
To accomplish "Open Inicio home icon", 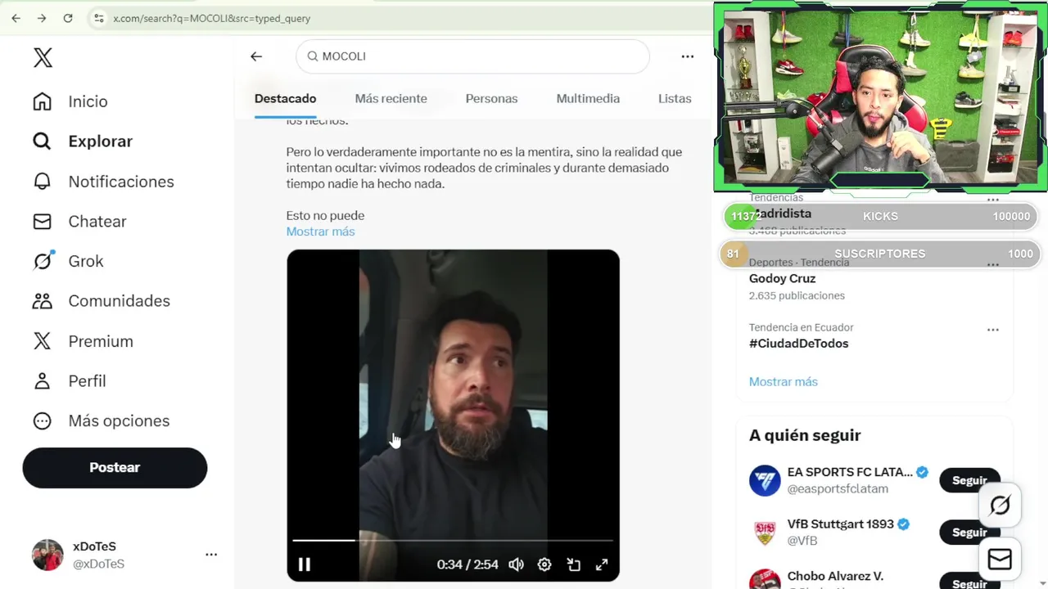I will (x=42, y=101).
